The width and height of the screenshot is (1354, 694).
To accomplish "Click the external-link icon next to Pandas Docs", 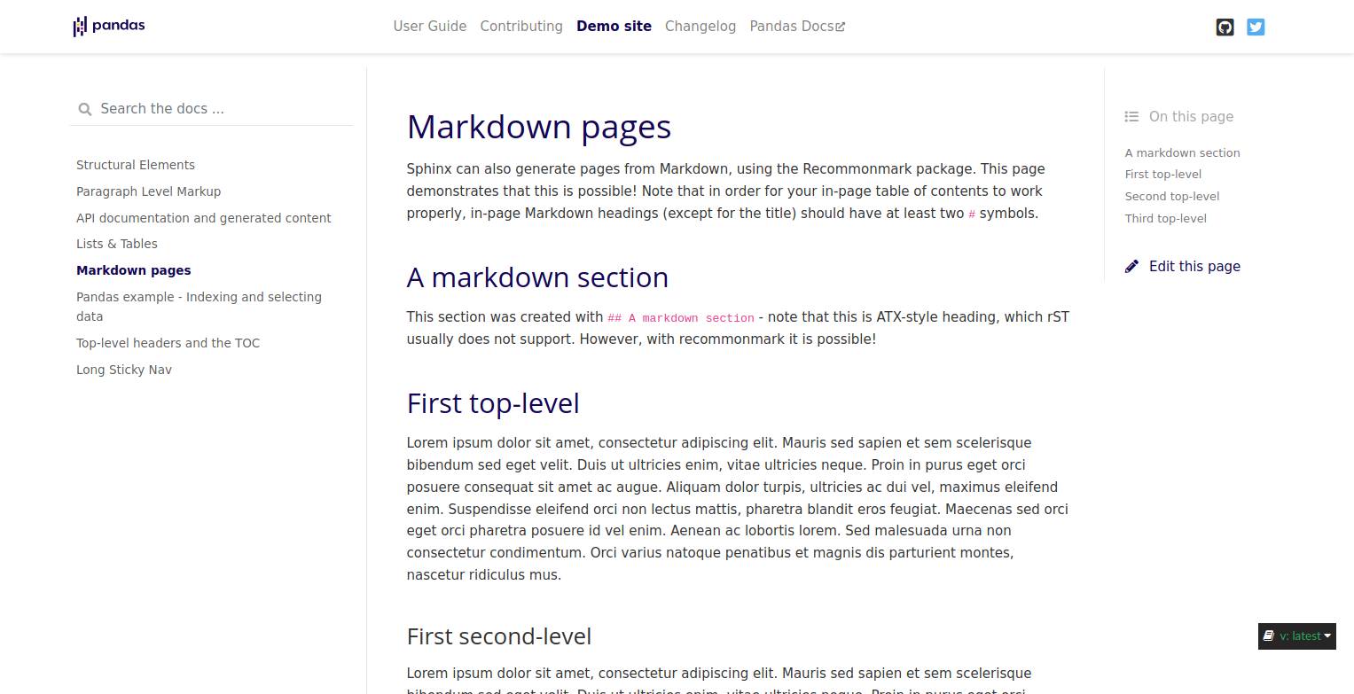I will pyautogui.click(x=840, y=25).
